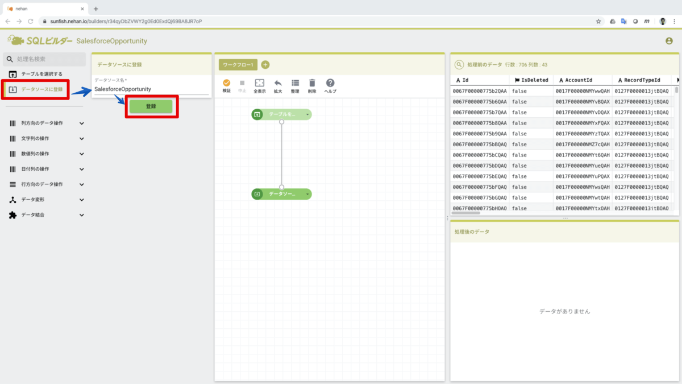The image size is (682, 384).
Task: Click the 中止 (stop) toolbar icon
Action: [x=242, y=83]
